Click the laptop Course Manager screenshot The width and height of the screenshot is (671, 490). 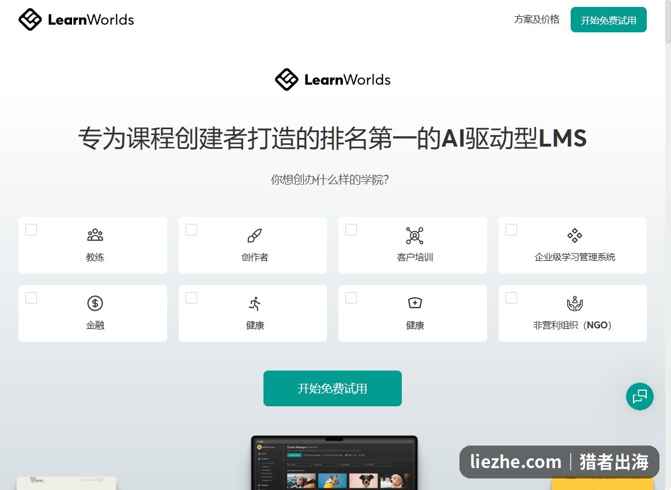point(334,463)
